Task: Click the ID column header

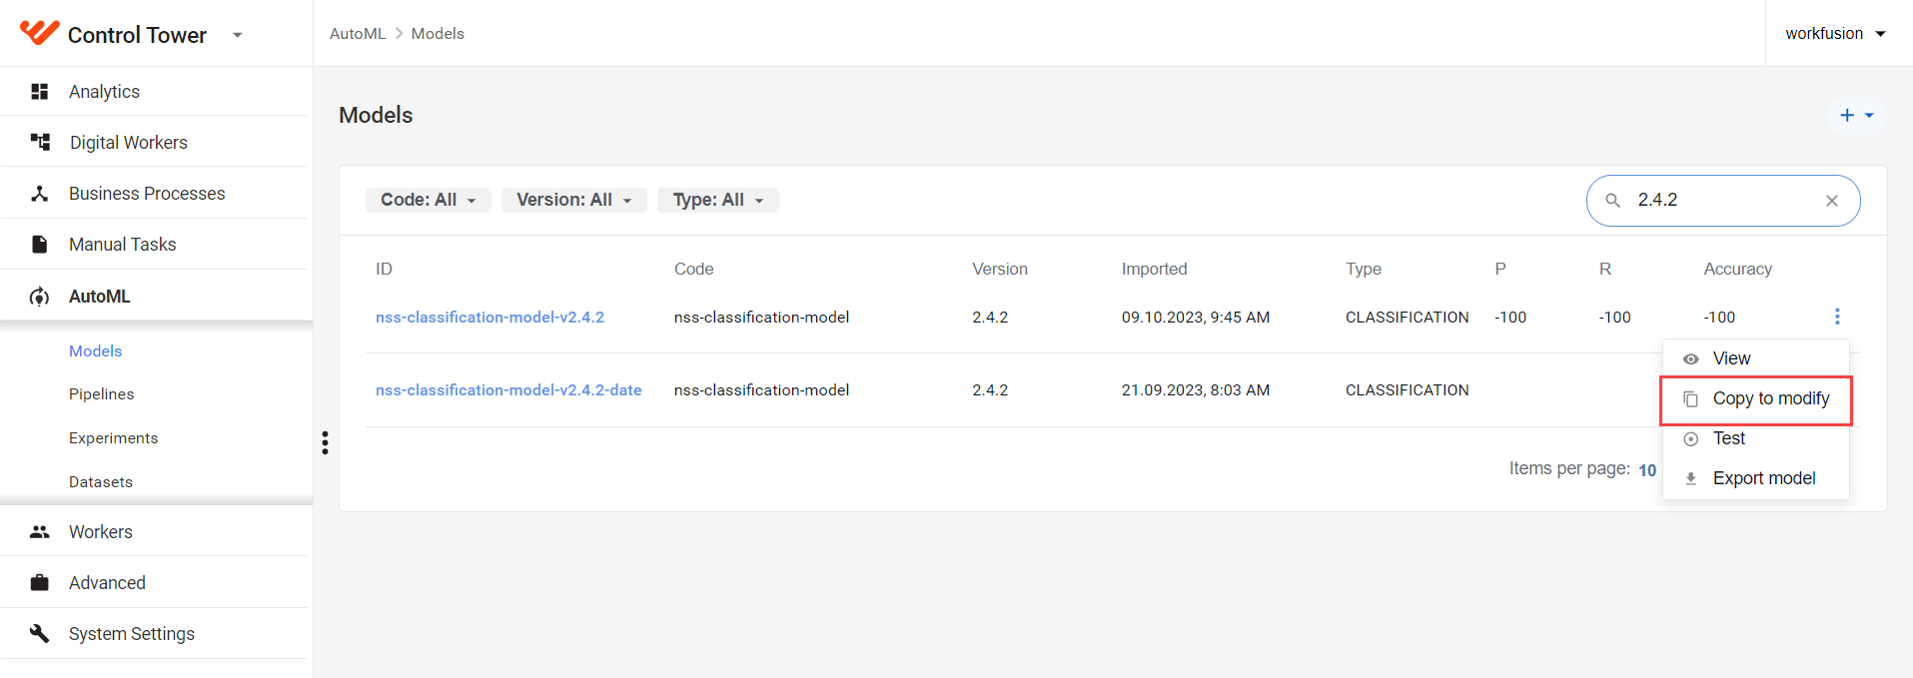Action: point(384,269)
